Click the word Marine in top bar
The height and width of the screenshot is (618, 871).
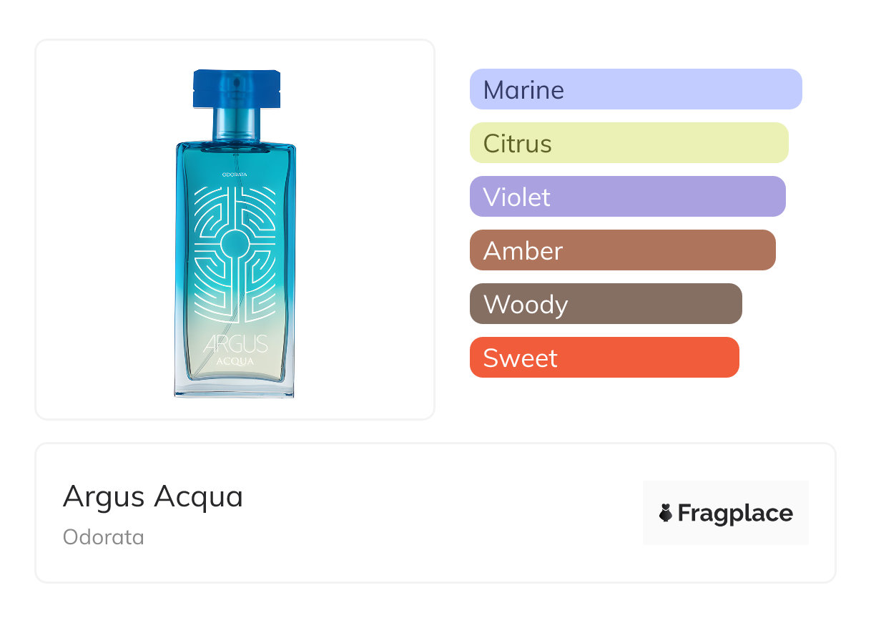click(523, 89)
